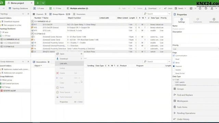Open the Comments tab in Properties

pyautogui.click(x=198, y=20)
